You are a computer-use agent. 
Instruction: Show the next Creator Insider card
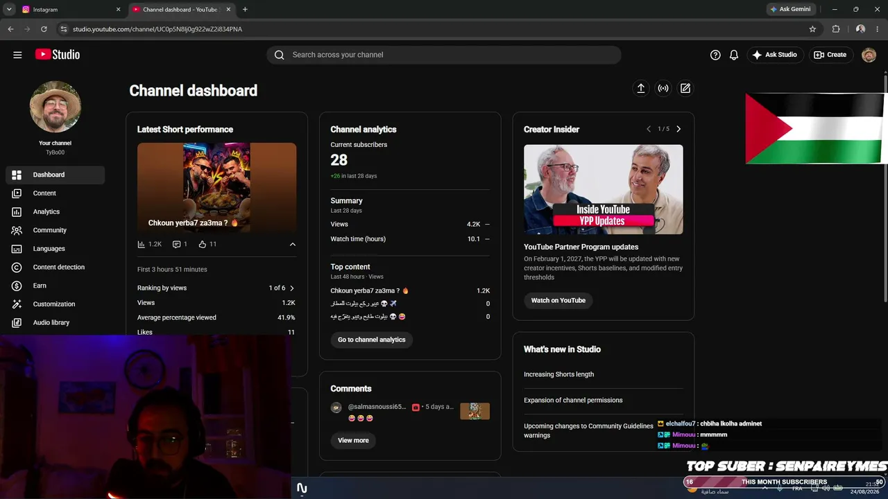tap(678, 129)
